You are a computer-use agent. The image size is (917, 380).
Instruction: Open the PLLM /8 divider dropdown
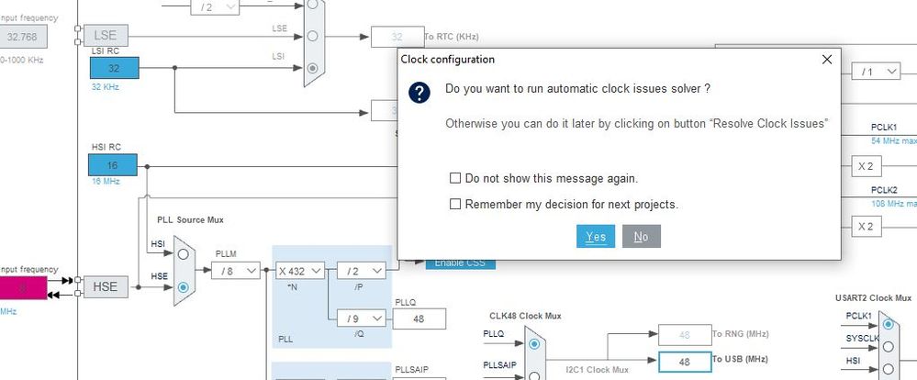point(236,271)
